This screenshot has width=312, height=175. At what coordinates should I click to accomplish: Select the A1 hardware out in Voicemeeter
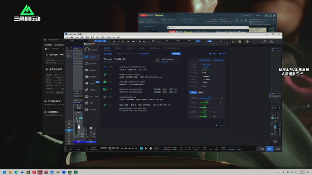237,21
